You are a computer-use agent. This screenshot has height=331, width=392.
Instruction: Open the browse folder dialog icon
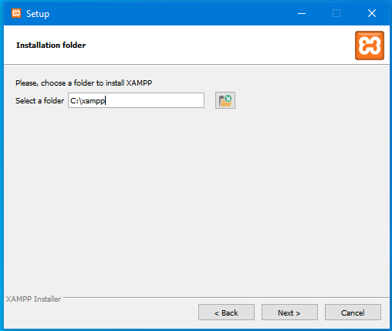click(225, 100)
